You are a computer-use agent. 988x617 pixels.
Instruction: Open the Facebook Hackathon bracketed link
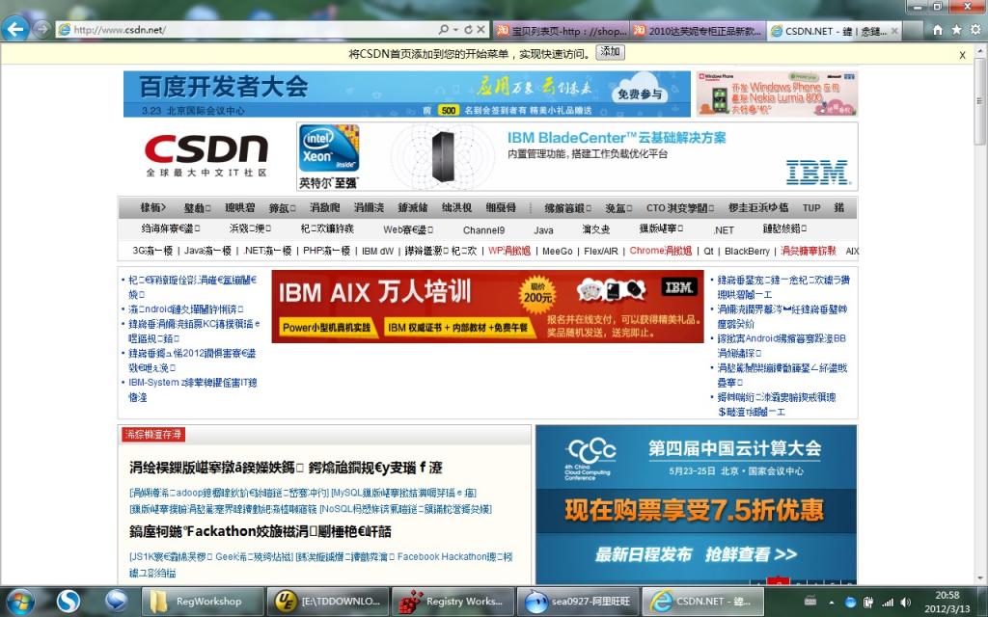[x=321, y=564]
